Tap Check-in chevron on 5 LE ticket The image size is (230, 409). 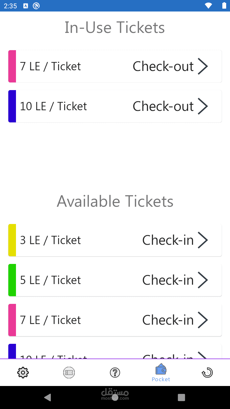click(203, 280)
